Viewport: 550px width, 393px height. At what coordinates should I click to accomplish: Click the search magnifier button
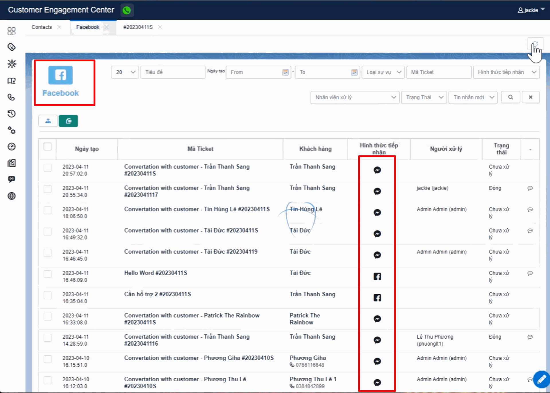tap(510, 97)
